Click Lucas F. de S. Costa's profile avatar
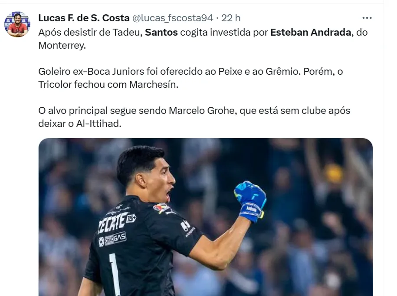The image size is (397, 296). (x=17, y=24)
